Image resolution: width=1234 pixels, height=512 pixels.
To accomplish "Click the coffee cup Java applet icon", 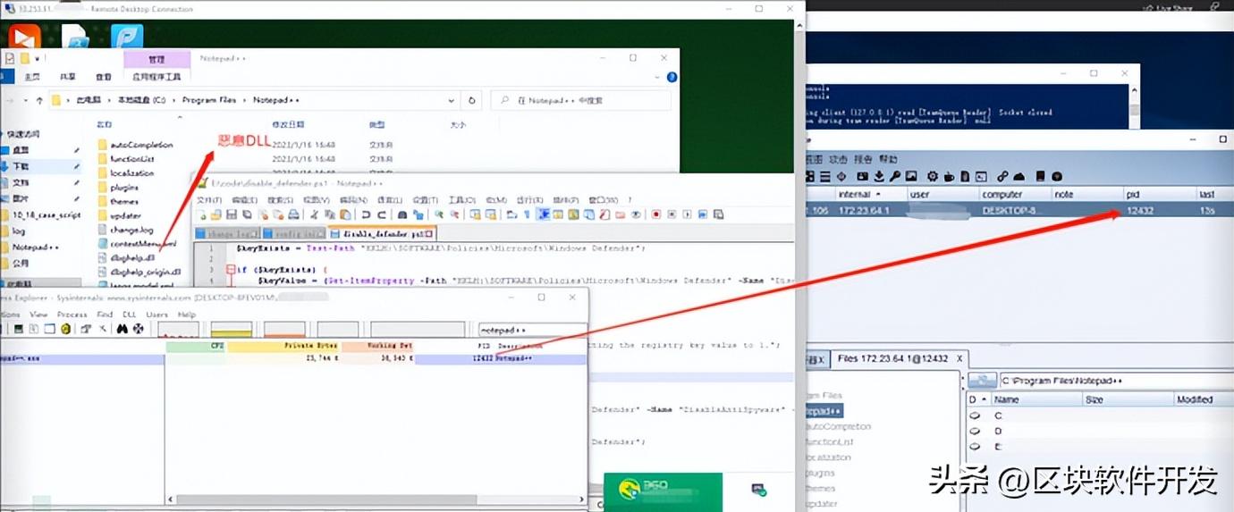I will click(x=950, y=176).
